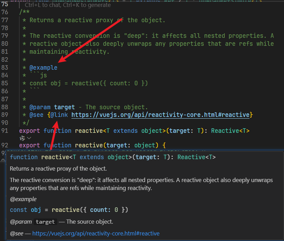284x241 pixels.
Task: Click the @param tag on line 88
Action: [x=40, y=107]
